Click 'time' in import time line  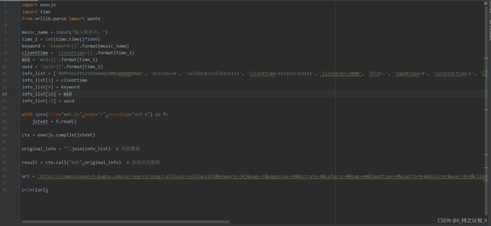45,12
